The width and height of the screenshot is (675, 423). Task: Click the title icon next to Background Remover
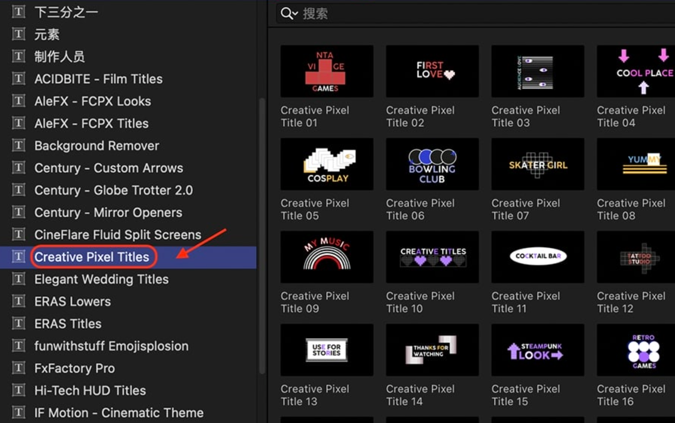point(18,145)
